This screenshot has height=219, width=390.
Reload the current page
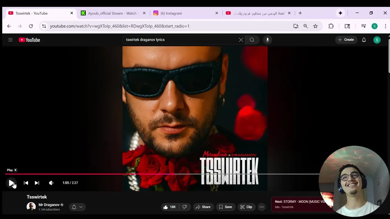tap(31, 26)
